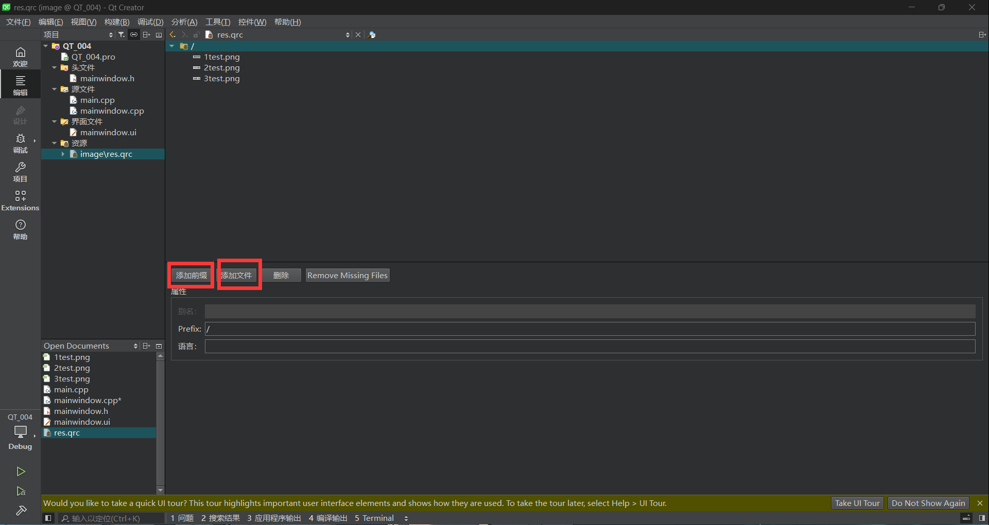This screenshot has height=525, width=989.
Task: Expand the image\res.qrc tree node
Action: [x=63, y=154]
